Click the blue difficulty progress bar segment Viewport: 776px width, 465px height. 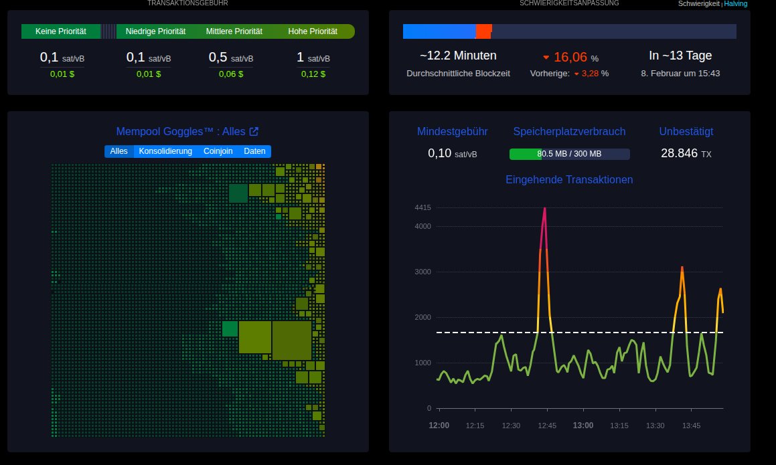tap(439, 31)
